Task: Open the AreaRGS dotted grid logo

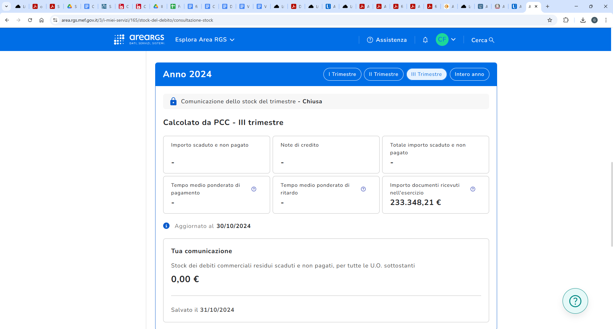Action: click(119, 40)
